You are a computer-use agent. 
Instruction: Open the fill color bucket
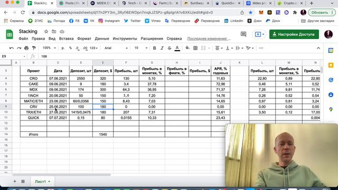[187, 48]
